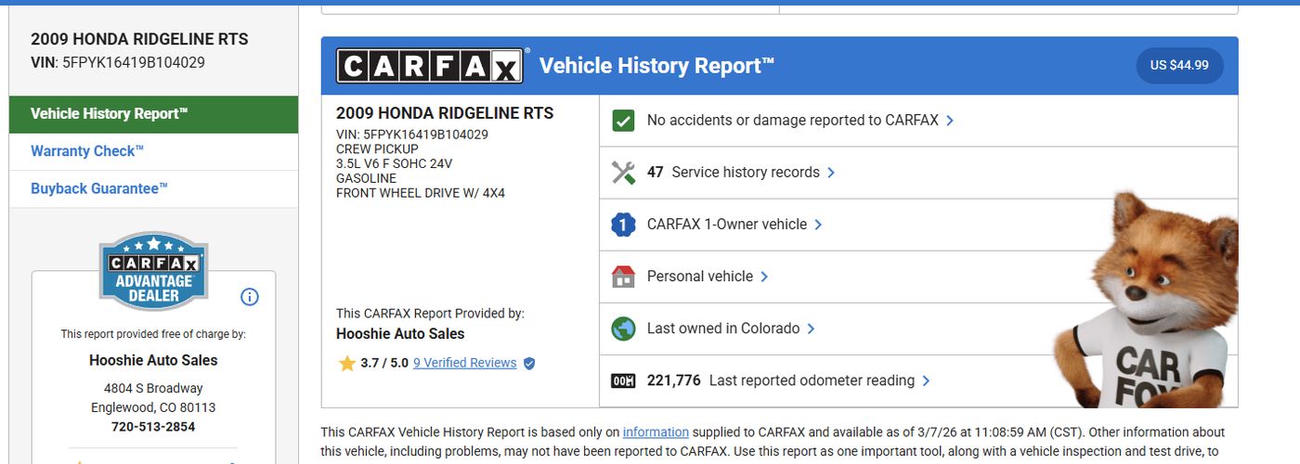This screenshot has height=464, width=1300.
Task: Click the info icon beside Advantage Dealer badge
Action: pos(249,297)
